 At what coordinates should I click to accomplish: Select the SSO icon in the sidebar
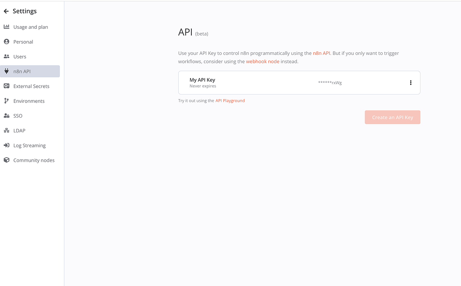coord(8,116)
